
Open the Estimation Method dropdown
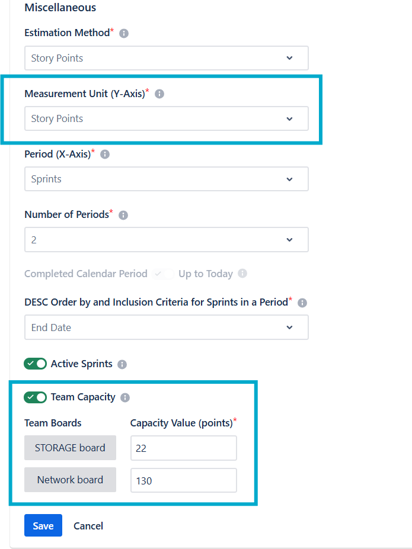166,58
